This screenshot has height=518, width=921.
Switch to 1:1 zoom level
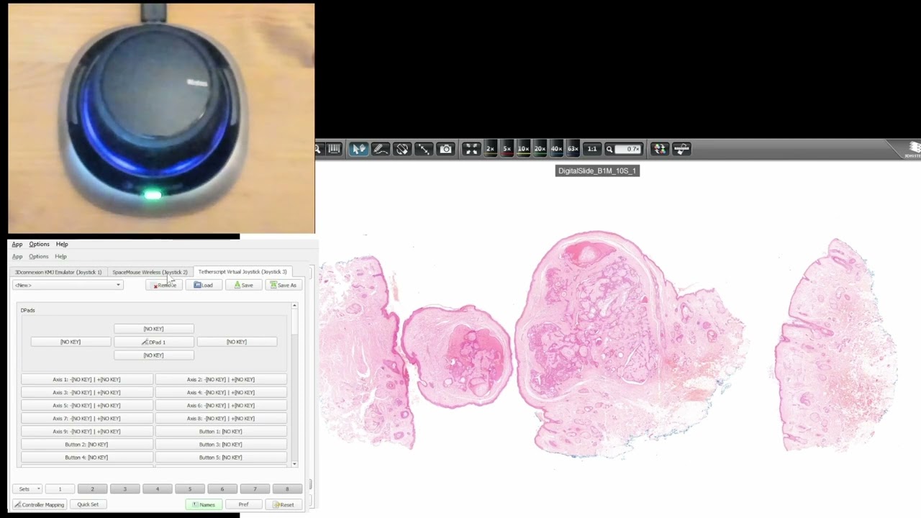pos(591,149)
